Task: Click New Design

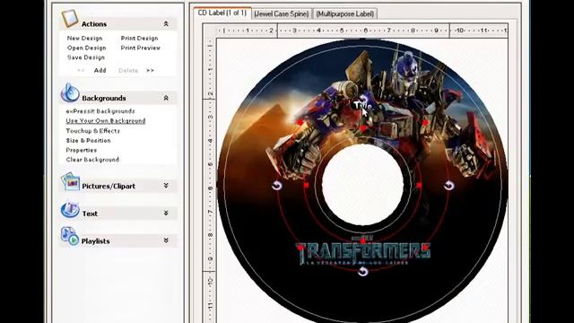Action: pyautogui.click(x=84, y=38)
